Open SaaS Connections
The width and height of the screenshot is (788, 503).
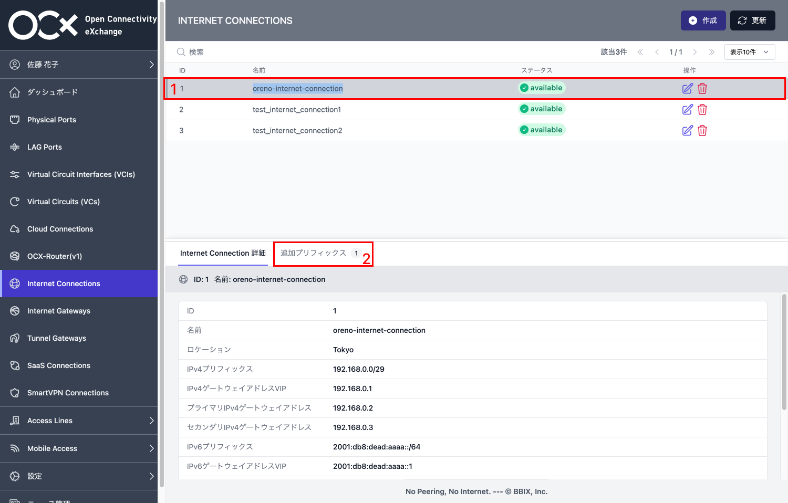tap(58, 365)
